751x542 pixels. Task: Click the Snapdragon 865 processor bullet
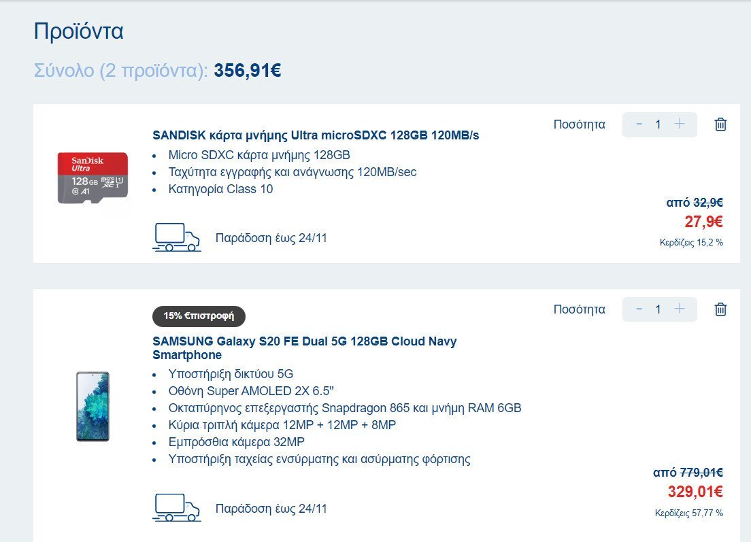tap(345, 409)
